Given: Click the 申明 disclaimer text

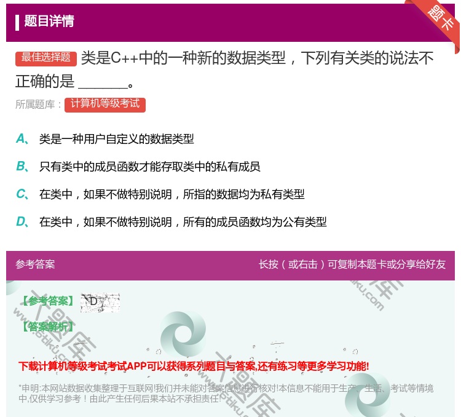Looking at the screenshot, I should [226, 394].
